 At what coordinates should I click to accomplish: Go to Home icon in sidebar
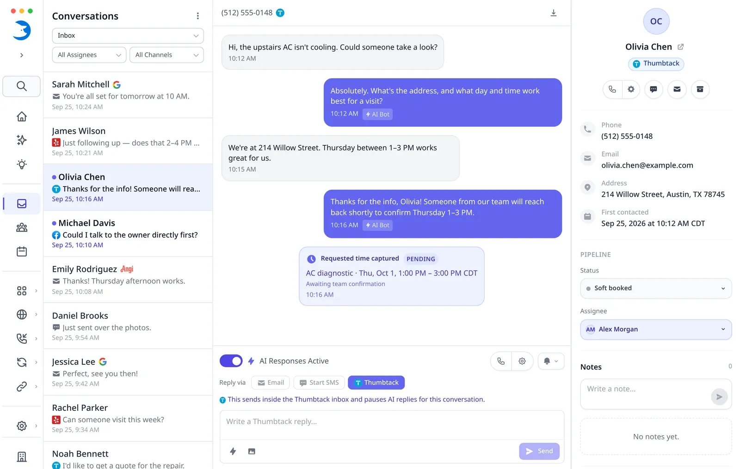tap(22, 117)
